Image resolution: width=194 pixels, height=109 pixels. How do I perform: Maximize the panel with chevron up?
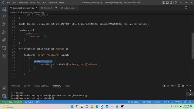point(187,86)
